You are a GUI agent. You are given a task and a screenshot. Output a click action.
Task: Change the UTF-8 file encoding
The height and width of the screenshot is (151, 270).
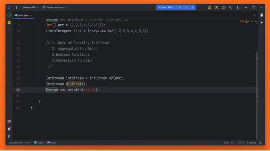[240, 143]
